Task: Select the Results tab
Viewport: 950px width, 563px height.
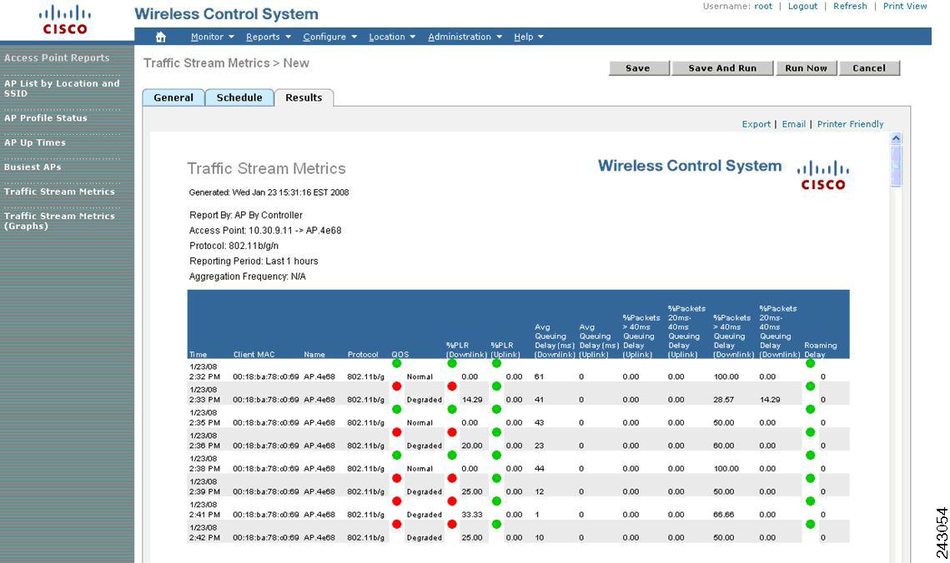Action: [x=304, y=97]
